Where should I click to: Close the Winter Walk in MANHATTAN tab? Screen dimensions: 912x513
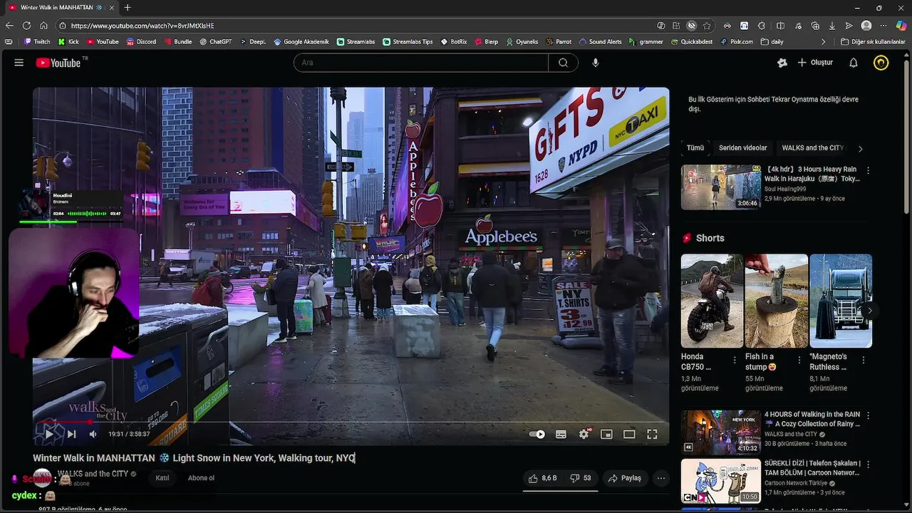(x=112, y=8)
